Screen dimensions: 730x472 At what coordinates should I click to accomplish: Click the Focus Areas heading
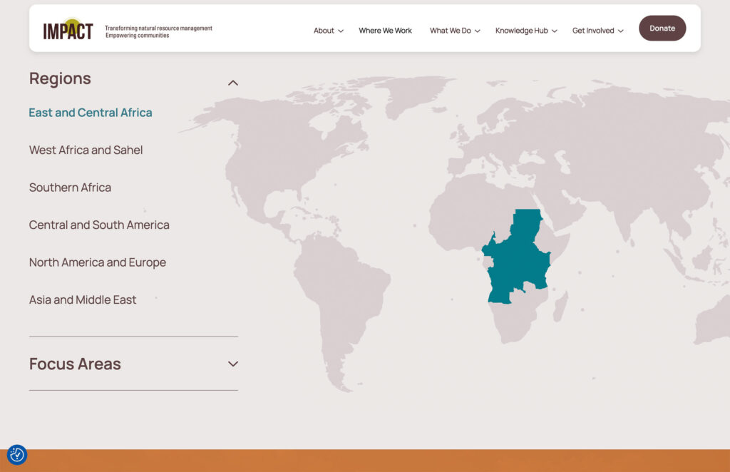click(x=75, y=364)
